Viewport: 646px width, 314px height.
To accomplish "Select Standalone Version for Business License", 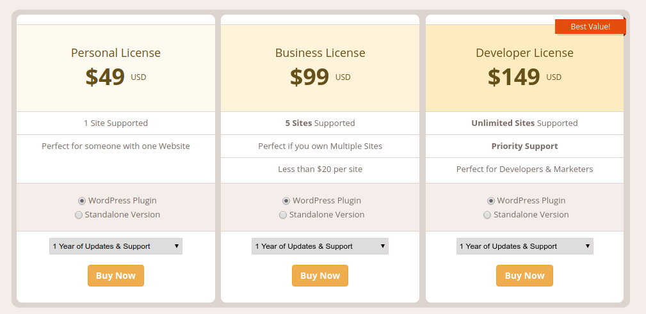I will tap(283, 215).
